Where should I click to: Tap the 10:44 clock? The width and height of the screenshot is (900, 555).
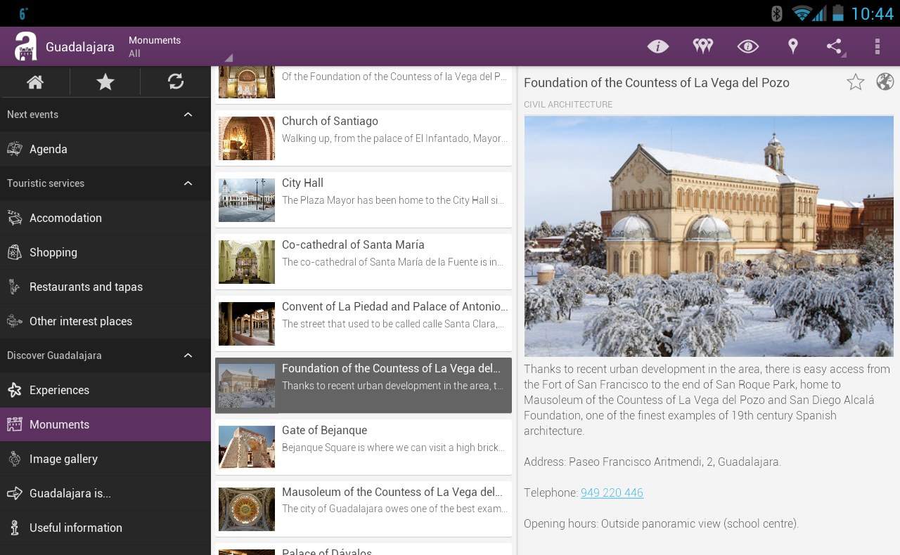click(x=872, y=13)
